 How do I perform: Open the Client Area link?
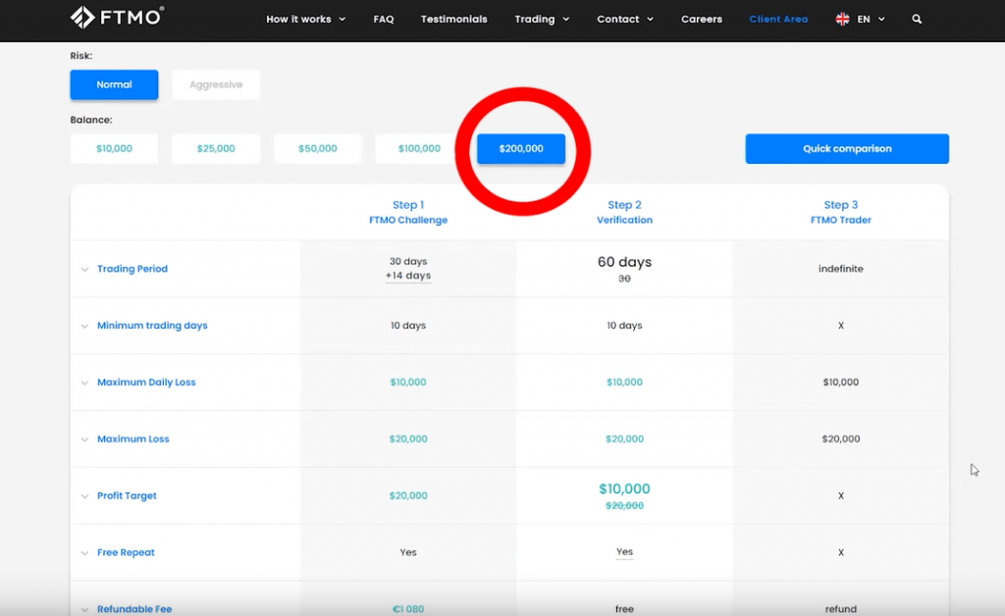coord(778,19)
